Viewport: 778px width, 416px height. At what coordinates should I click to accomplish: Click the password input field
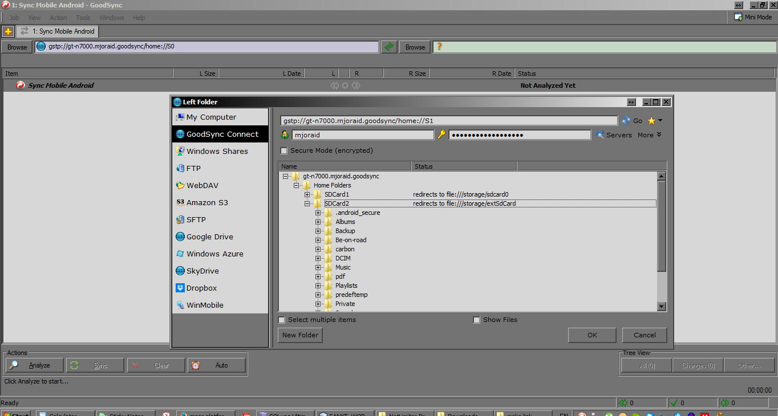[x=520, y=135]
